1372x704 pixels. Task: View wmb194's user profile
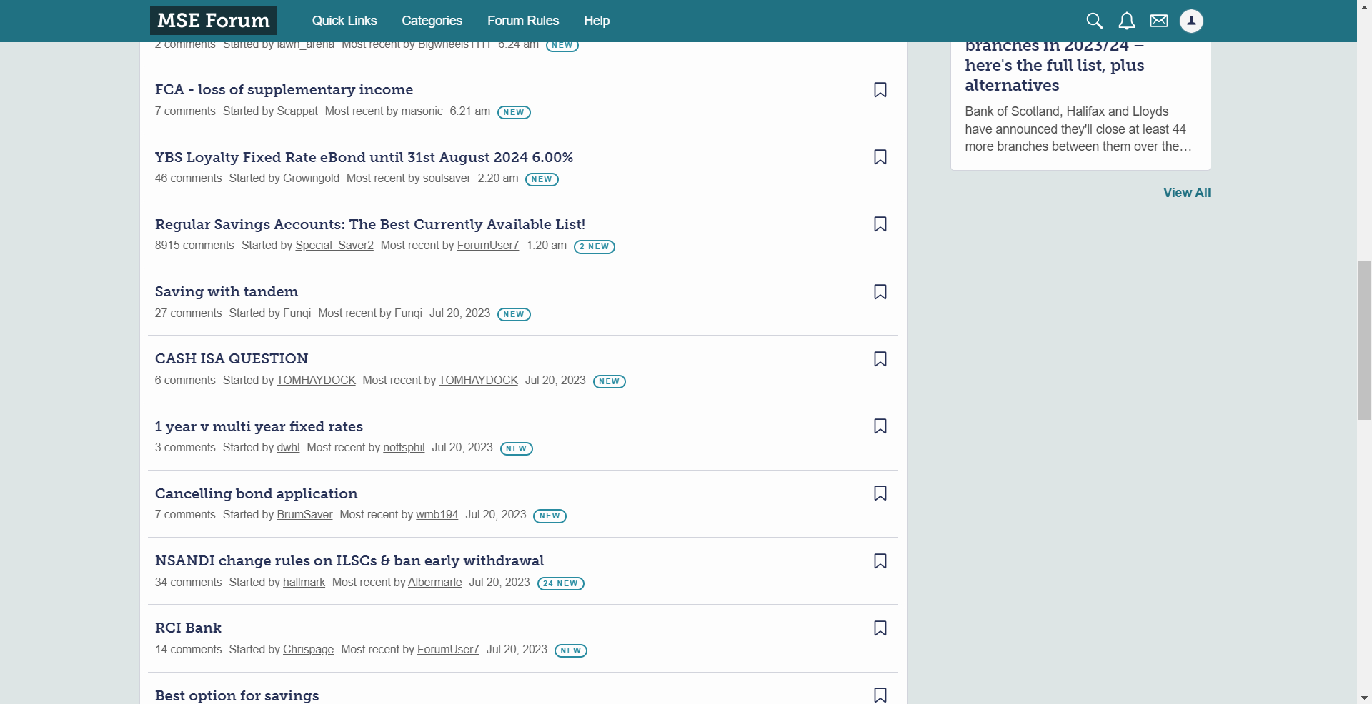pyautogui.click(x=437, y=515)
